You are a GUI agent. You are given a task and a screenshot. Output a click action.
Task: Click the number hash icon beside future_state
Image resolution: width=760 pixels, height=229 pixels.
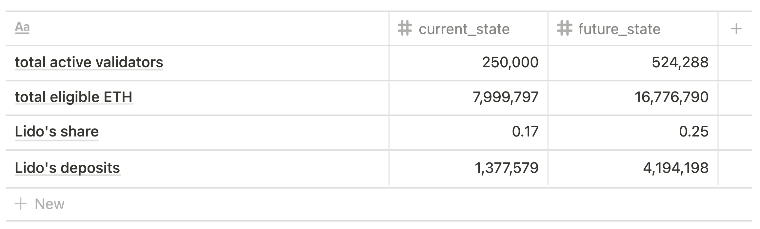(564, 29)
